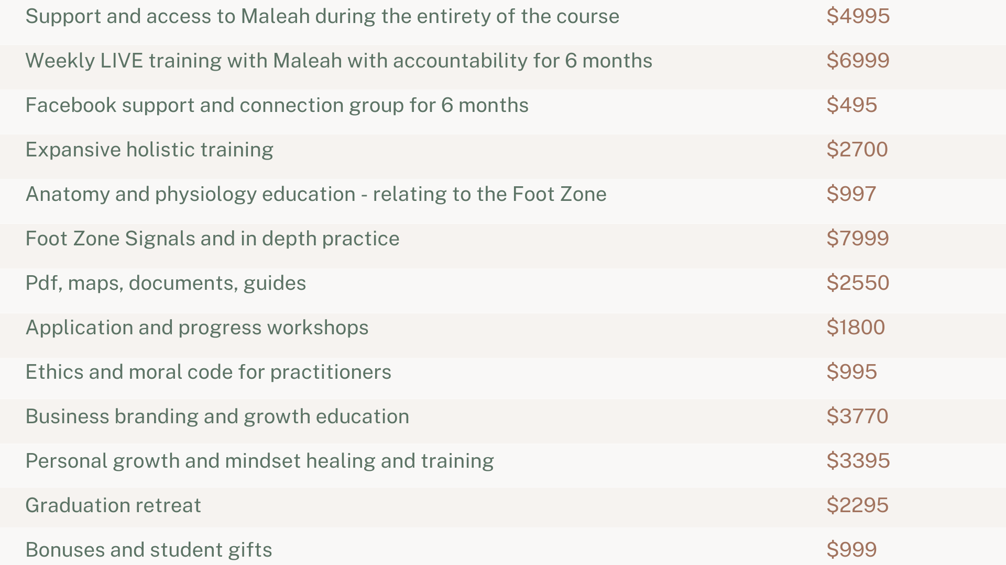
Task: Click 'Foot Zone Signals and in depth practice'
Action: (212, 239)
